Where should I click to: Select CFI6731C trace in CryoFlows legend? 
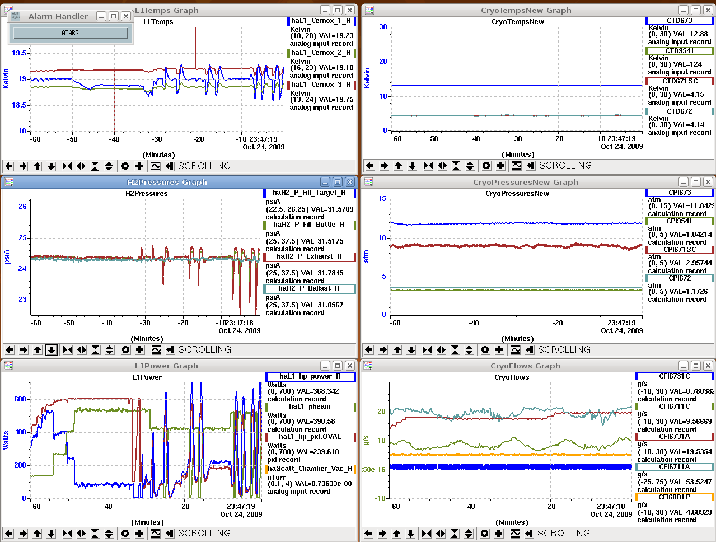pos(675,376)
